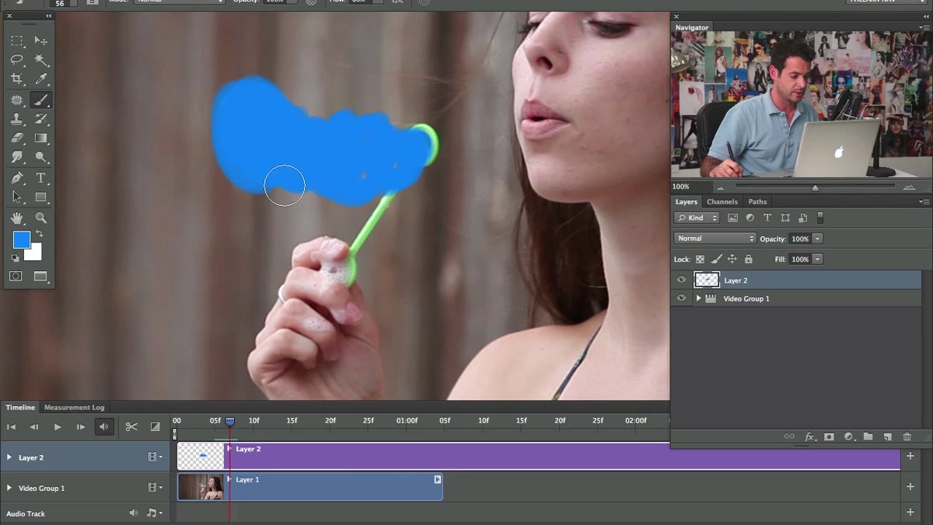Select the Hand tool
Screen dimensions: 933x525
click(16, 218)
